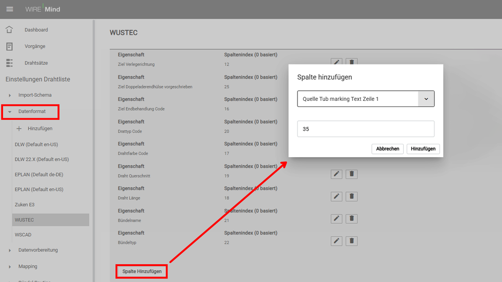Click Abbrechen in the dialog
The width and height of the screenshot is (502, 282).
click(x=387, y=148)
